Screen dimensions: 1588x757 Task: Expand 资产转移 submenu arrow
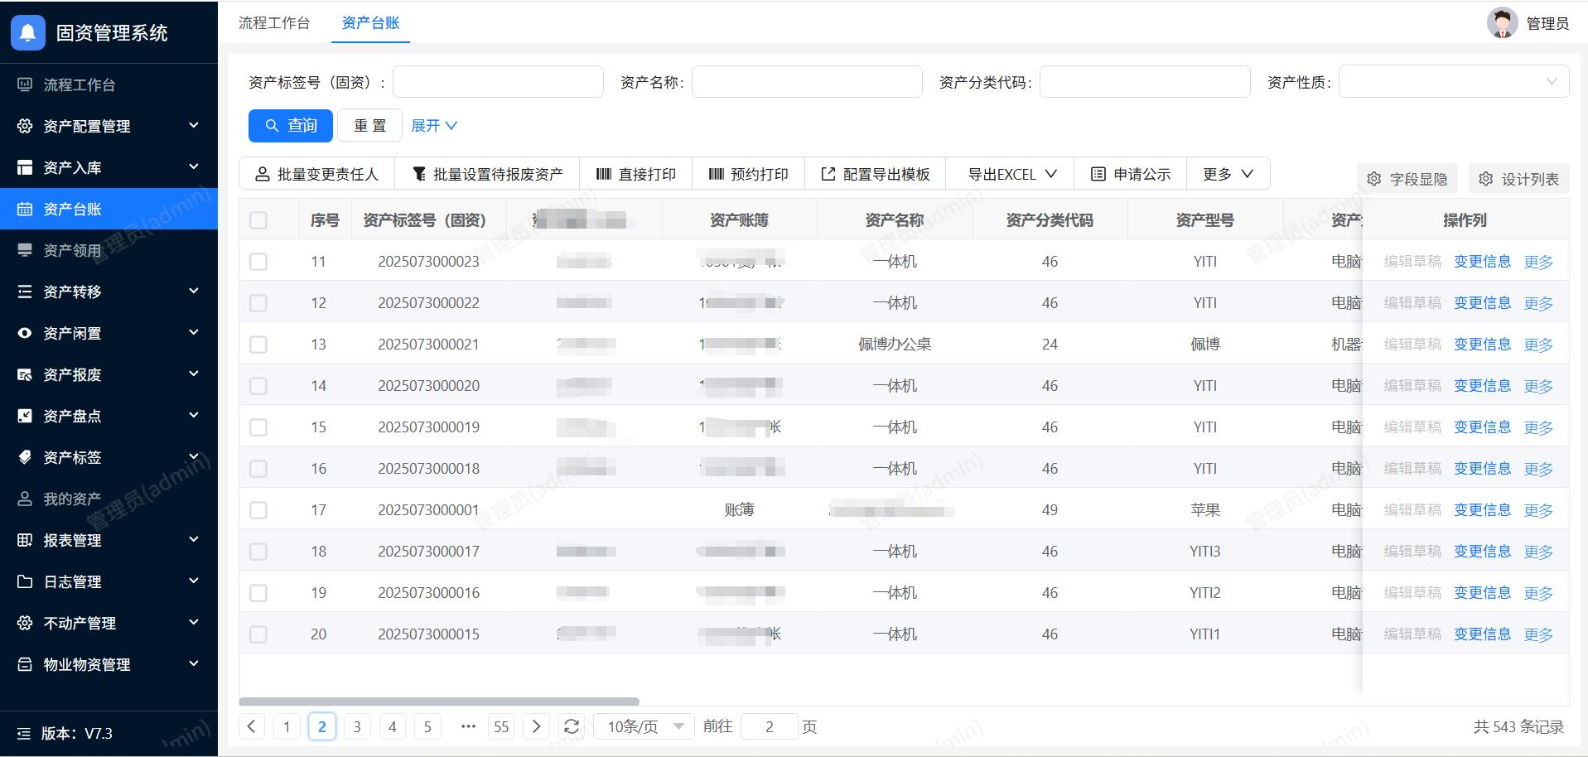(194, 291)
